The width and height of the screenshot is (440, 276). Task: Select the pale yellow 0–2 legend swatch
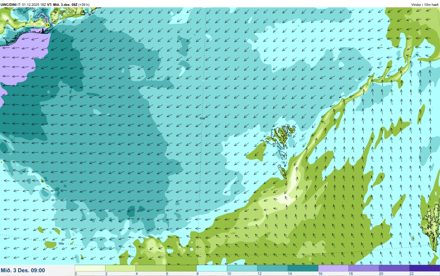pyautogui.click(x=90, y=268)
